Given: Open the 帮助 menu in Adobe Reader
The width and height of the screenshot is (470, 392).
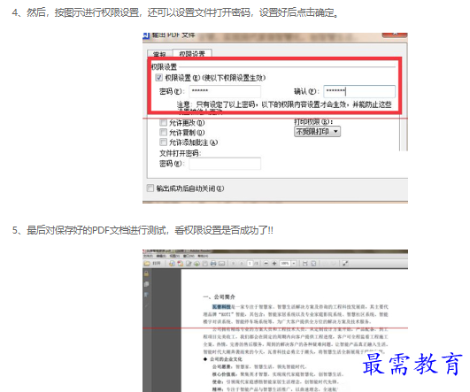Looking at the screenshot, I should pyautogui.click(x=203, y=256).
